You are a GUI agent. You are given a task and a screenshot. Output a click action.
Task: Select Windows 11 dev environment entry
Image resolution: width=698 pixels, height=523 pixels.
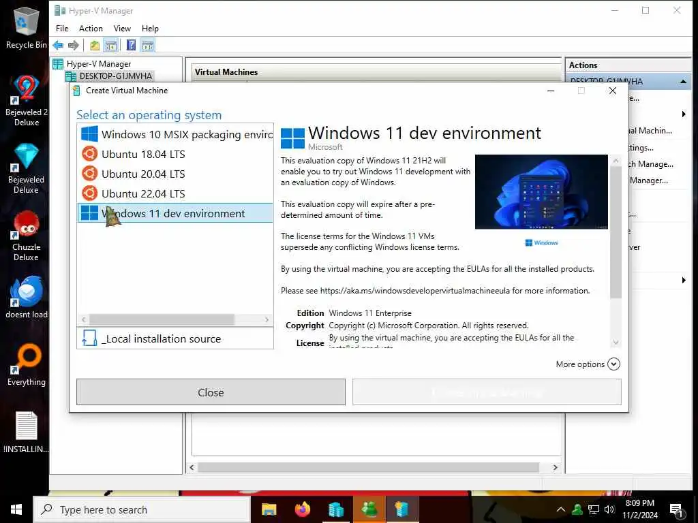point(175,213)
